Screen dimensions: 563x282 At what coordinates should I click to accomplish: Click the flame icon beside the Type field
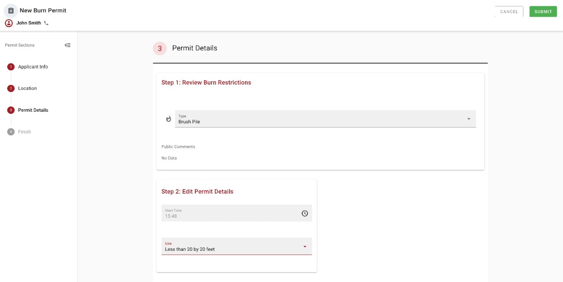click(168, 119)
